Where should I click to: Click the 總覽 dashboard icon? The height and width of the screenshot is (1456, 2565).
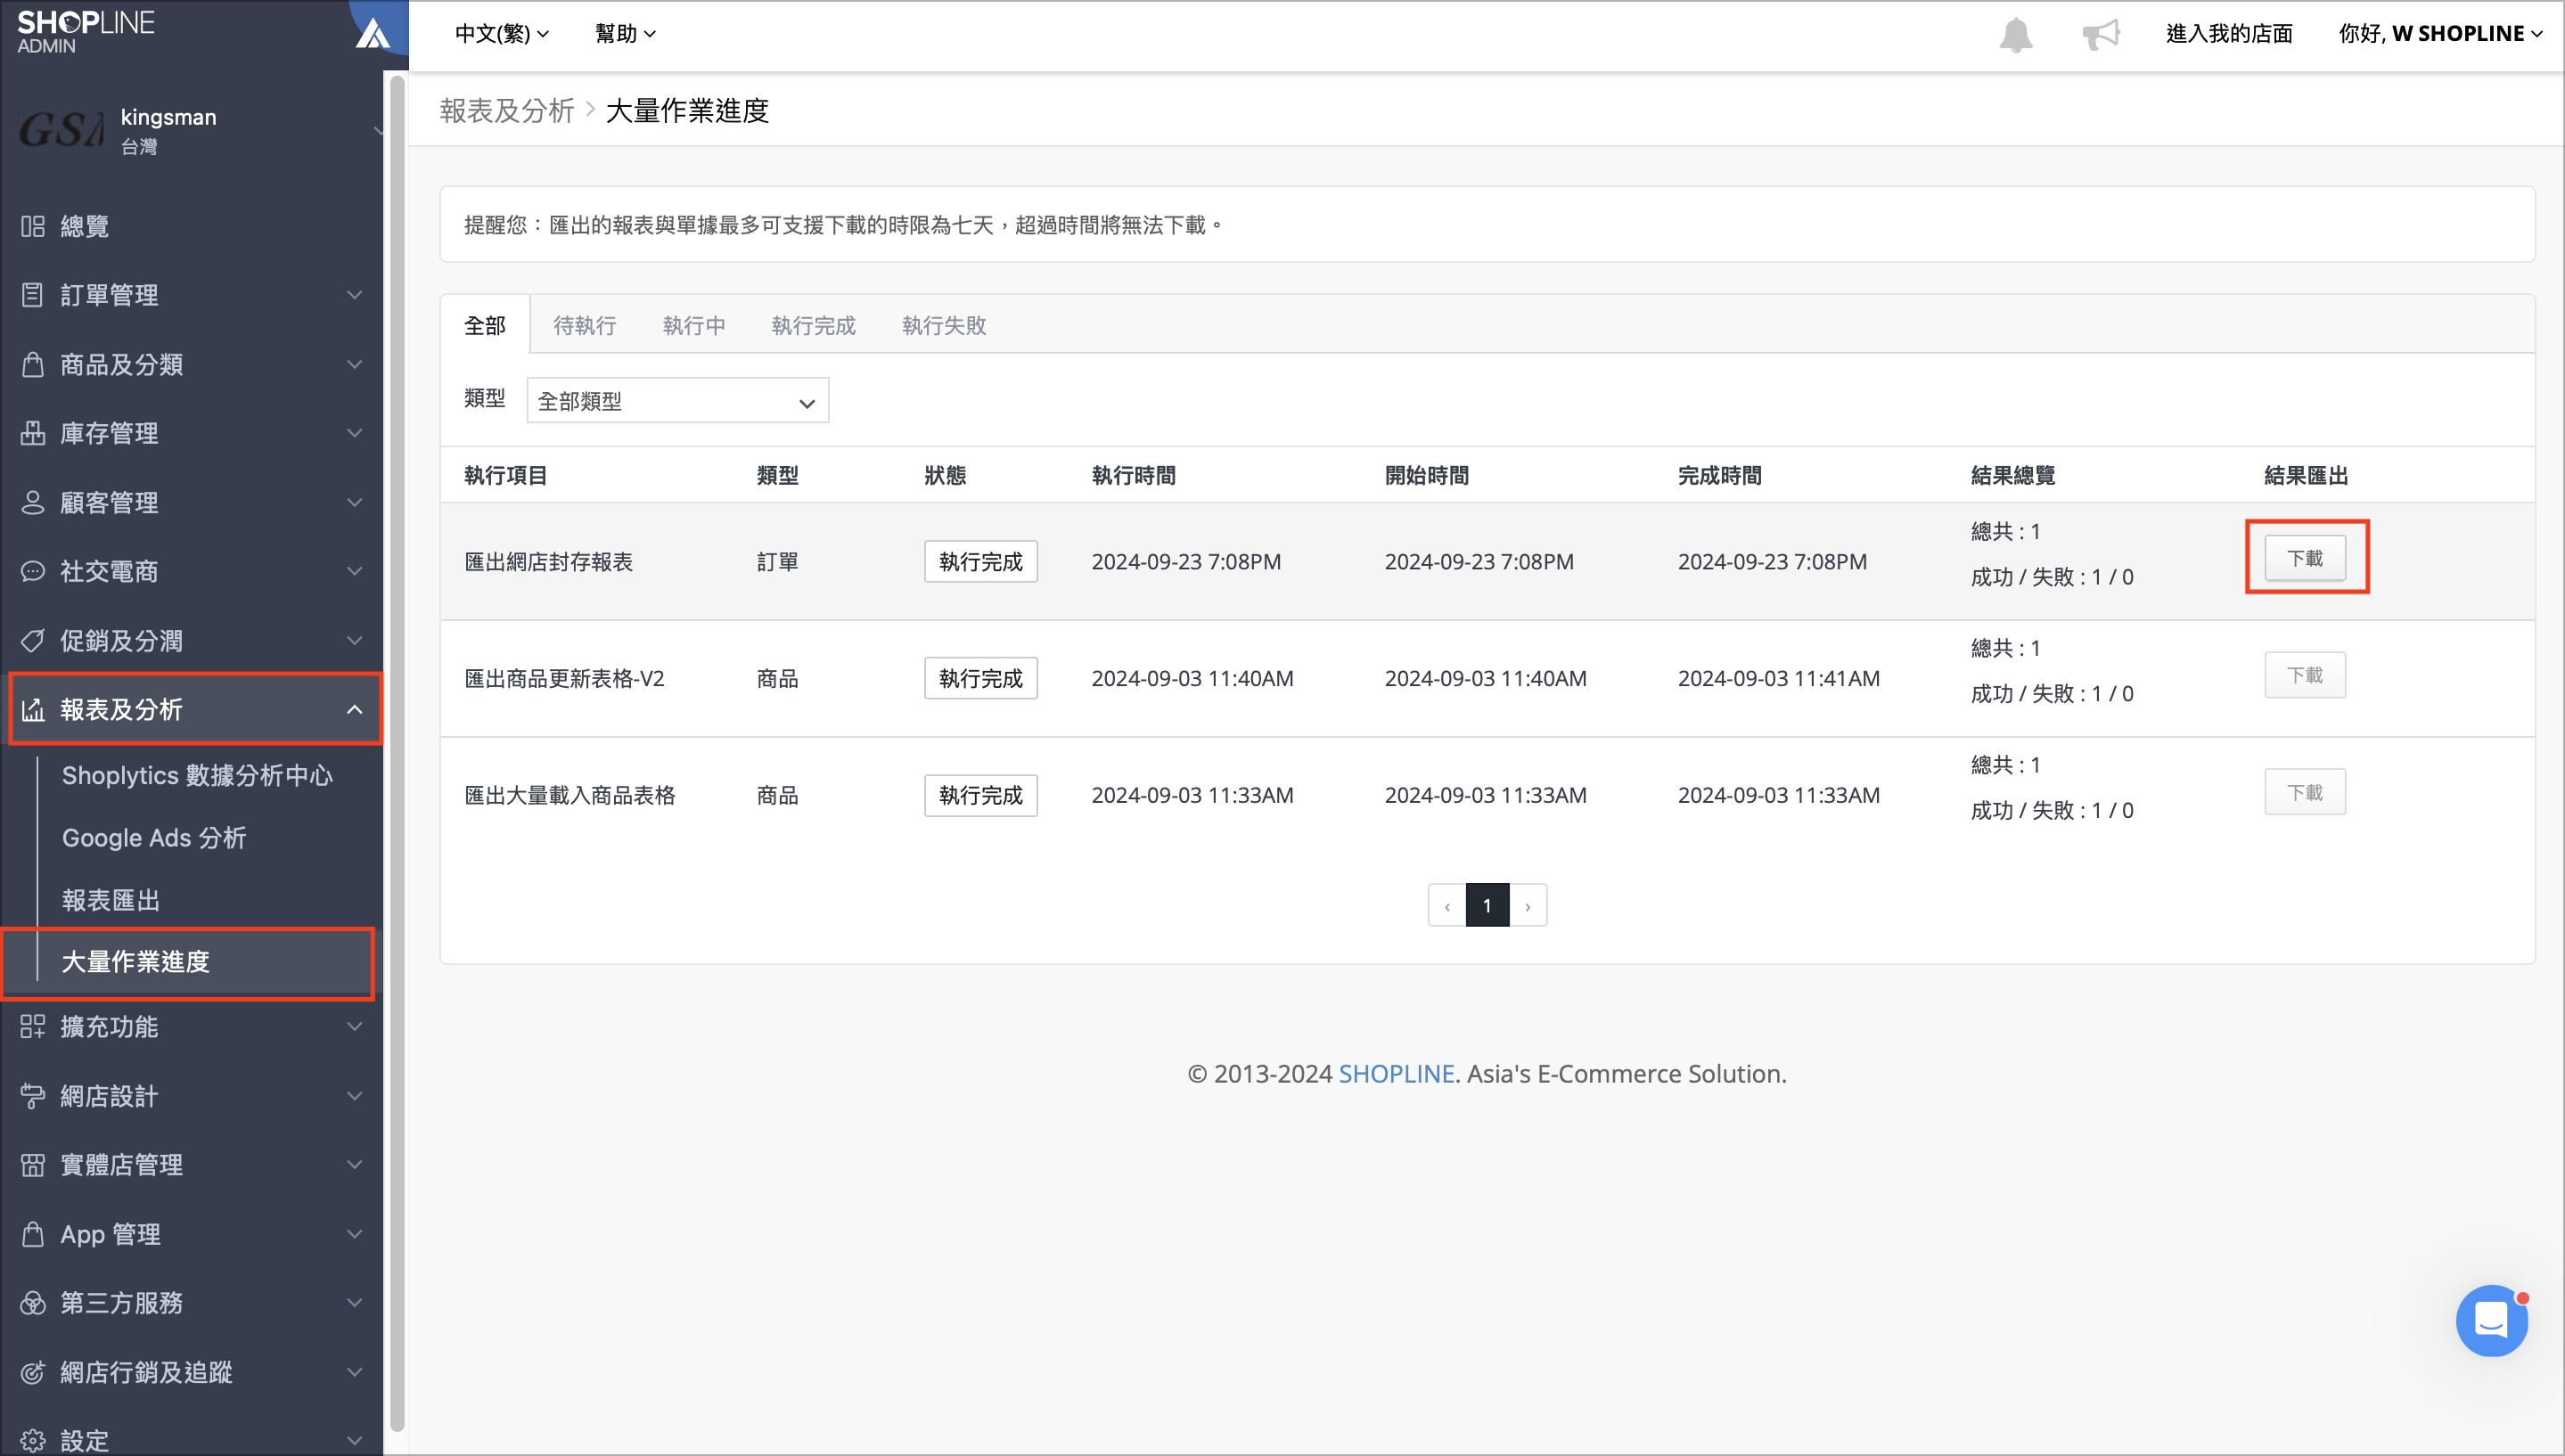33,226
